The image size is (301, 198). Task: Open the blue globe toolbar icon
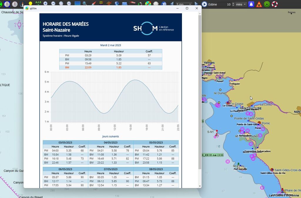[x=117, y=4]
